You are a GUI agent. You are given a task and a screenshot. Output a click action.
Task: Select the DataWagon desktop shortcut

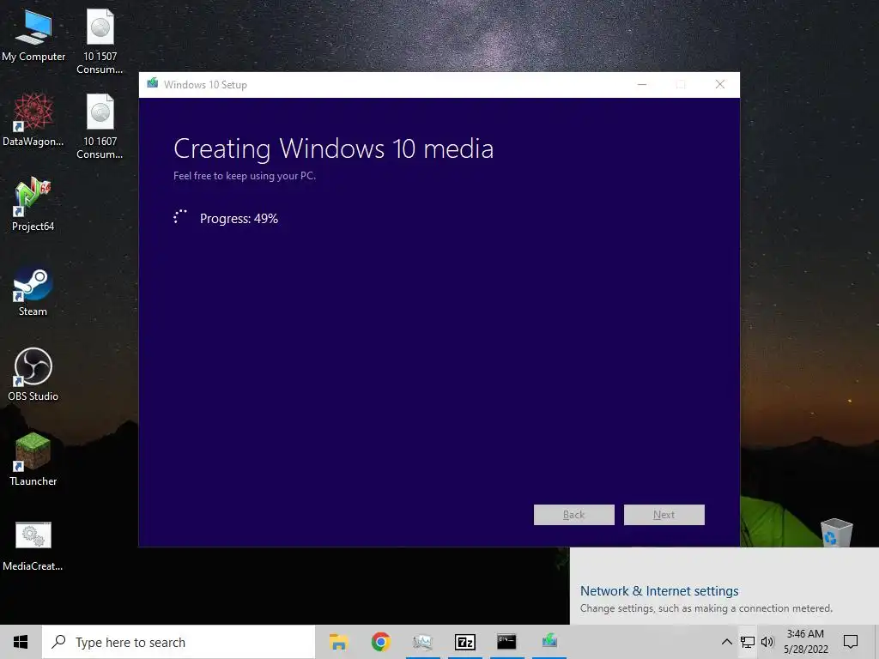[x=33, y=120]
